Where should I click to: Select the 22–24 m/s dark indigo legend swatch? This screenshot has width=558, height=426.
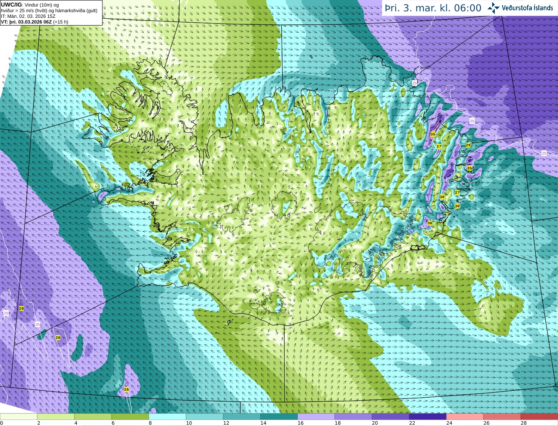428,416
